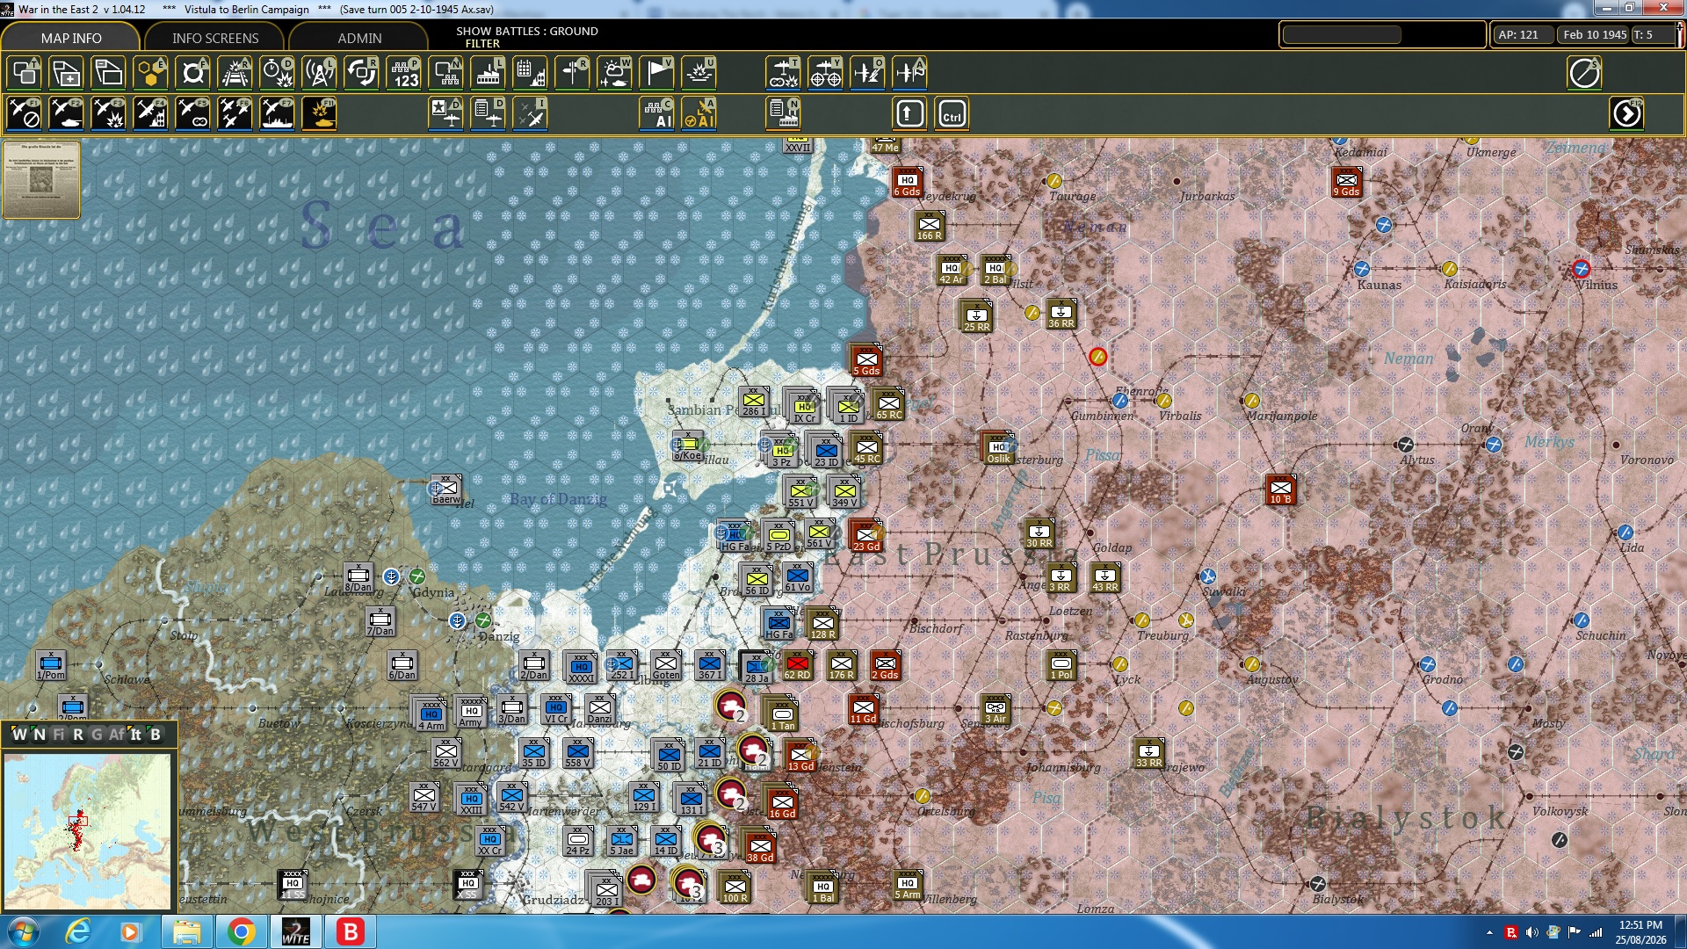Click the aircraft with lightning icon (O)
The image size is (1687, 949).
click(x=867, y=73)
